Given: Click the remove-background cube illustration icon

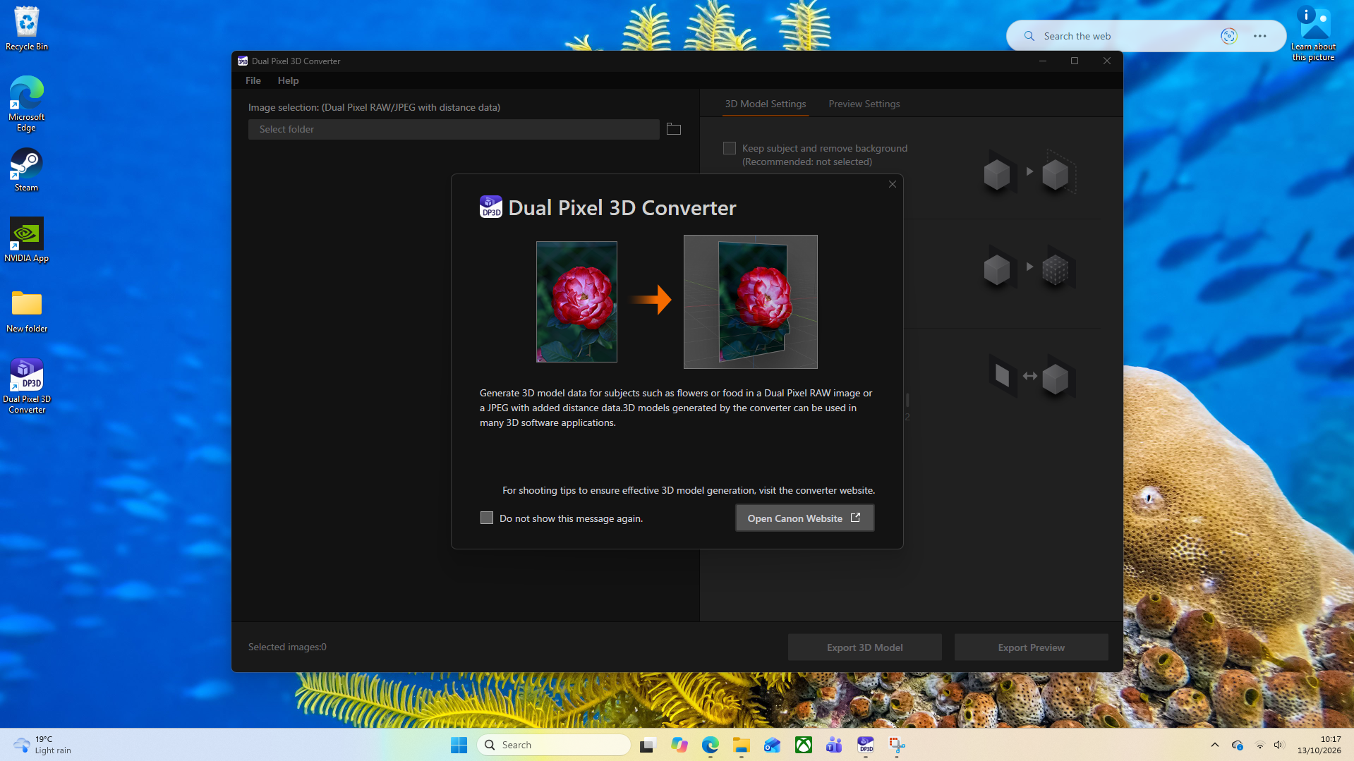Looking at the screenshot, I should [1029, 172].
